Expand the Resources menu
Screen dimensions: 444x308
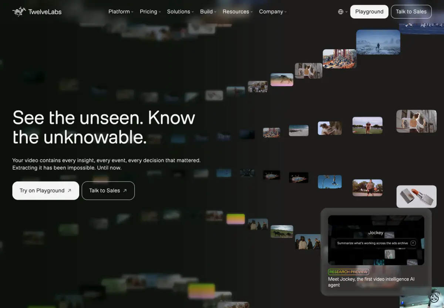[238, 11]
